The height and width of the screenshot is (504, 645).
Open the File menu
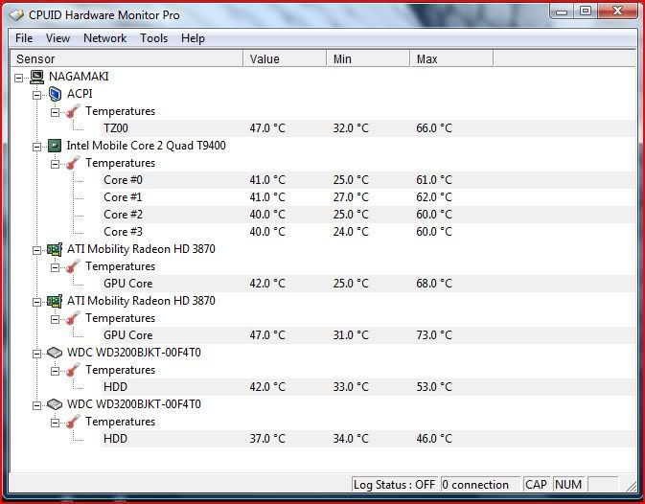pyautogui.click(x=24, y=38)
